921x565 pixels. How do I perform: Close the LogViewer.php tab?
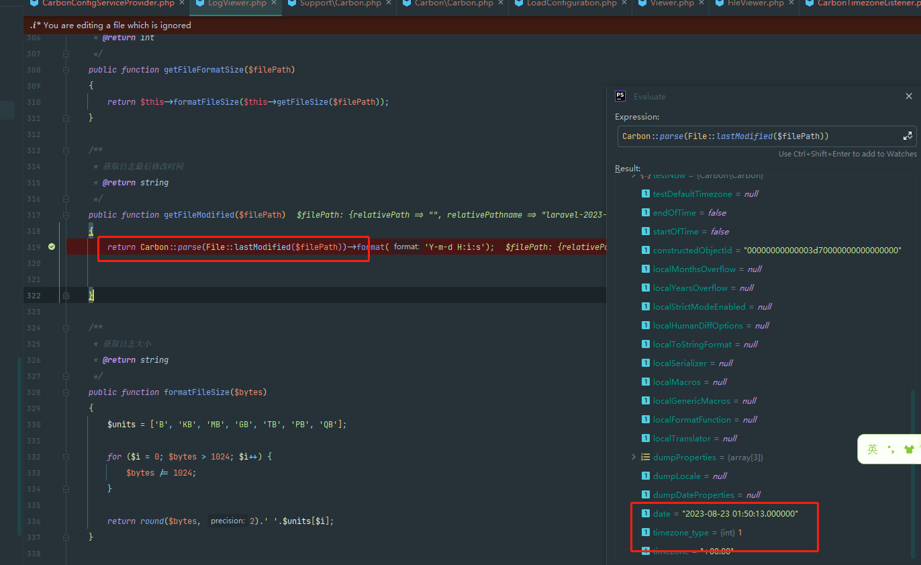(x=274, y=3)
